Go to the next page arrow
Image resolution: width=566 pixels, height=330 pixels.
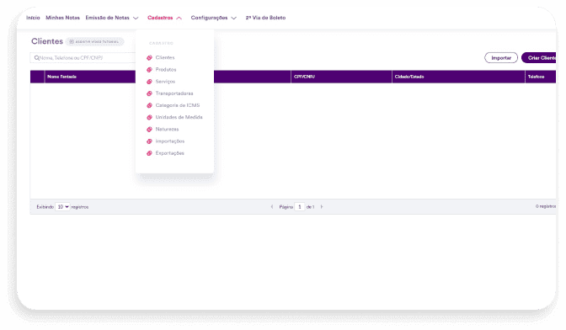click(322, 206)
